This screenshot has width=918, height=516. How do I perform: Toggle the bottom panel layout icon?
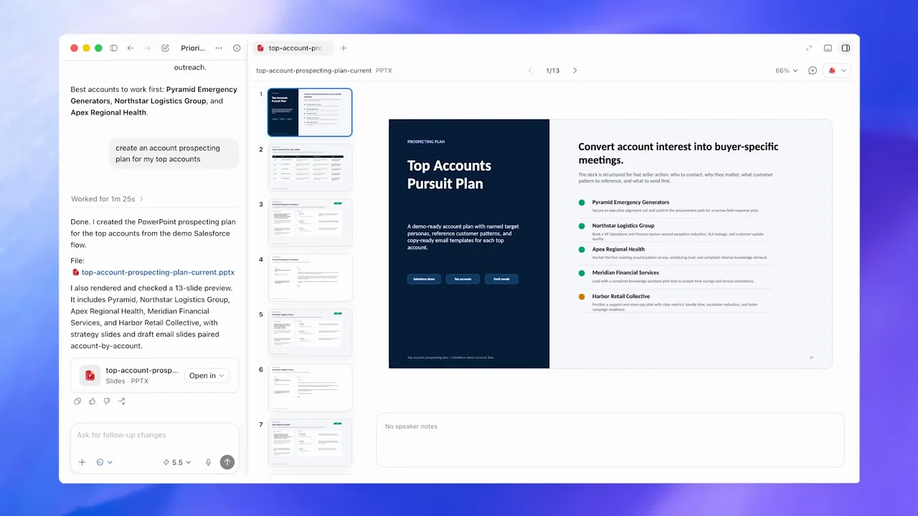click(x=828, y=48)
